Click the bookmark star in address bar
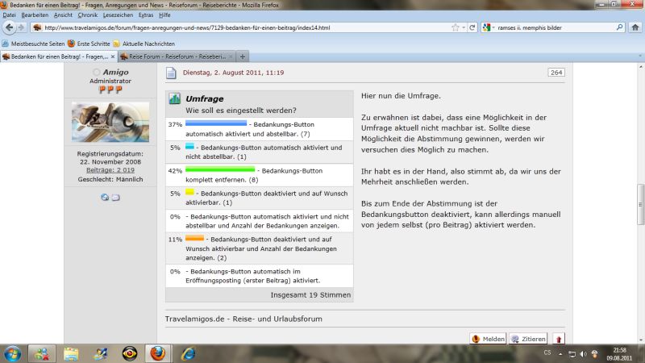Image resolution: width=645 pixels, height=363 pixels. pyautogui.click(x=456, y=27)
